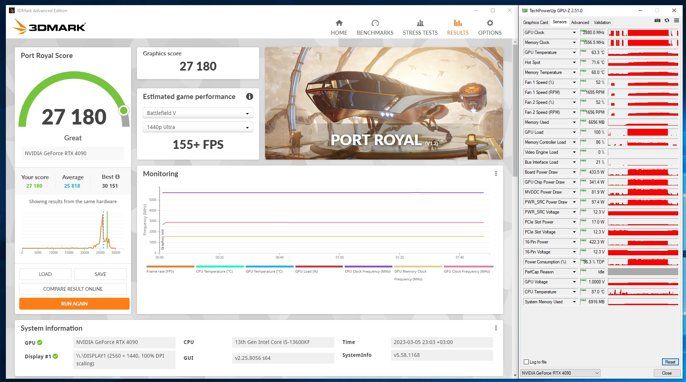Image resolution: width=686 pixels, height=382 pixels.
Task: Click the LOAD button
Action: tap(45, 274)
